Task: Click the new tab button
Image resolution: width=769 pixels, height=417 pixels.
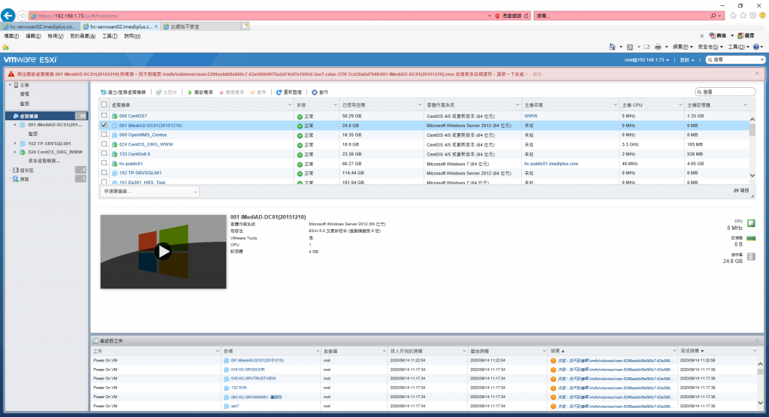Action: 245,26
